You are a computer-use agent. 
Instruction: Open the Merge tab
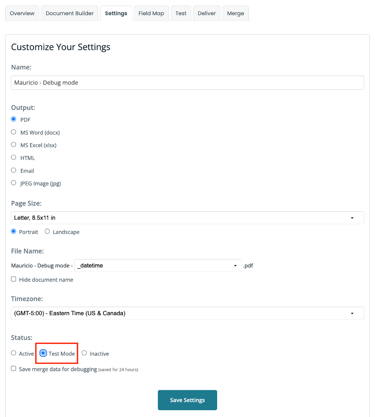(235, 13)
